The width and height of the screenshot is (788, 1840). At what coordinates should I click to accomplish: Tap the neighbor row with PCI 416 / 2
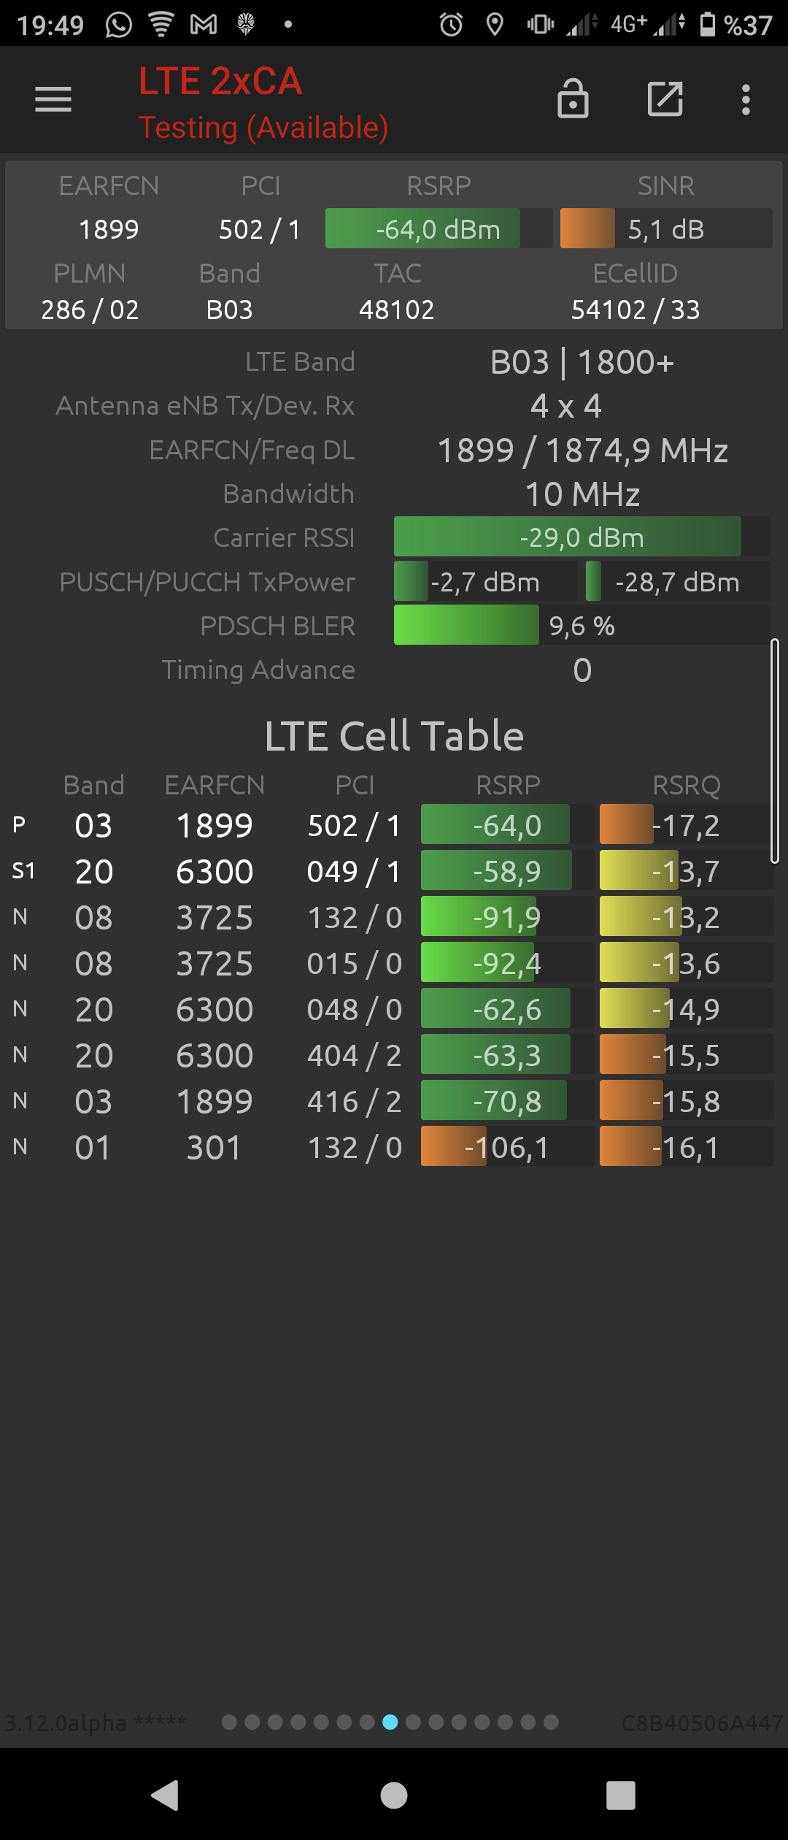pos(394,1102)
